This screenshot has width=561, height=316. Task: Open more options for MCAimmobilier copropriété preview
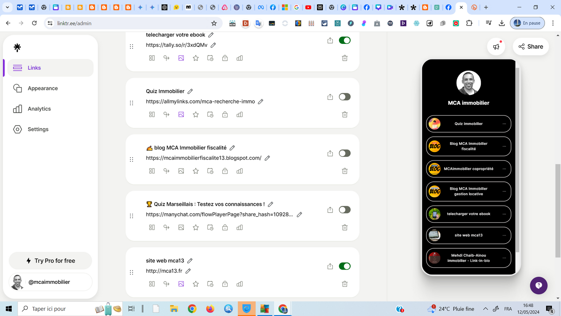(x=504, y=169)
